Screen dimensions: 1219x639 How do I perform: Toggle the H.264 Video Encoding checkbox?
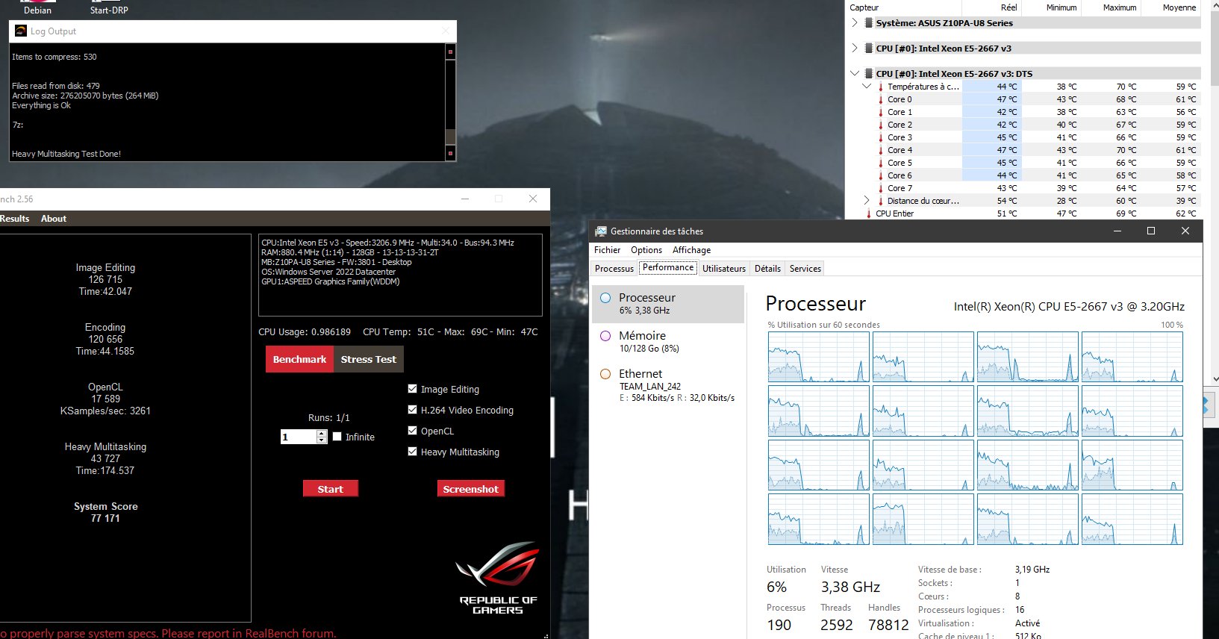(x=413, y=410)
